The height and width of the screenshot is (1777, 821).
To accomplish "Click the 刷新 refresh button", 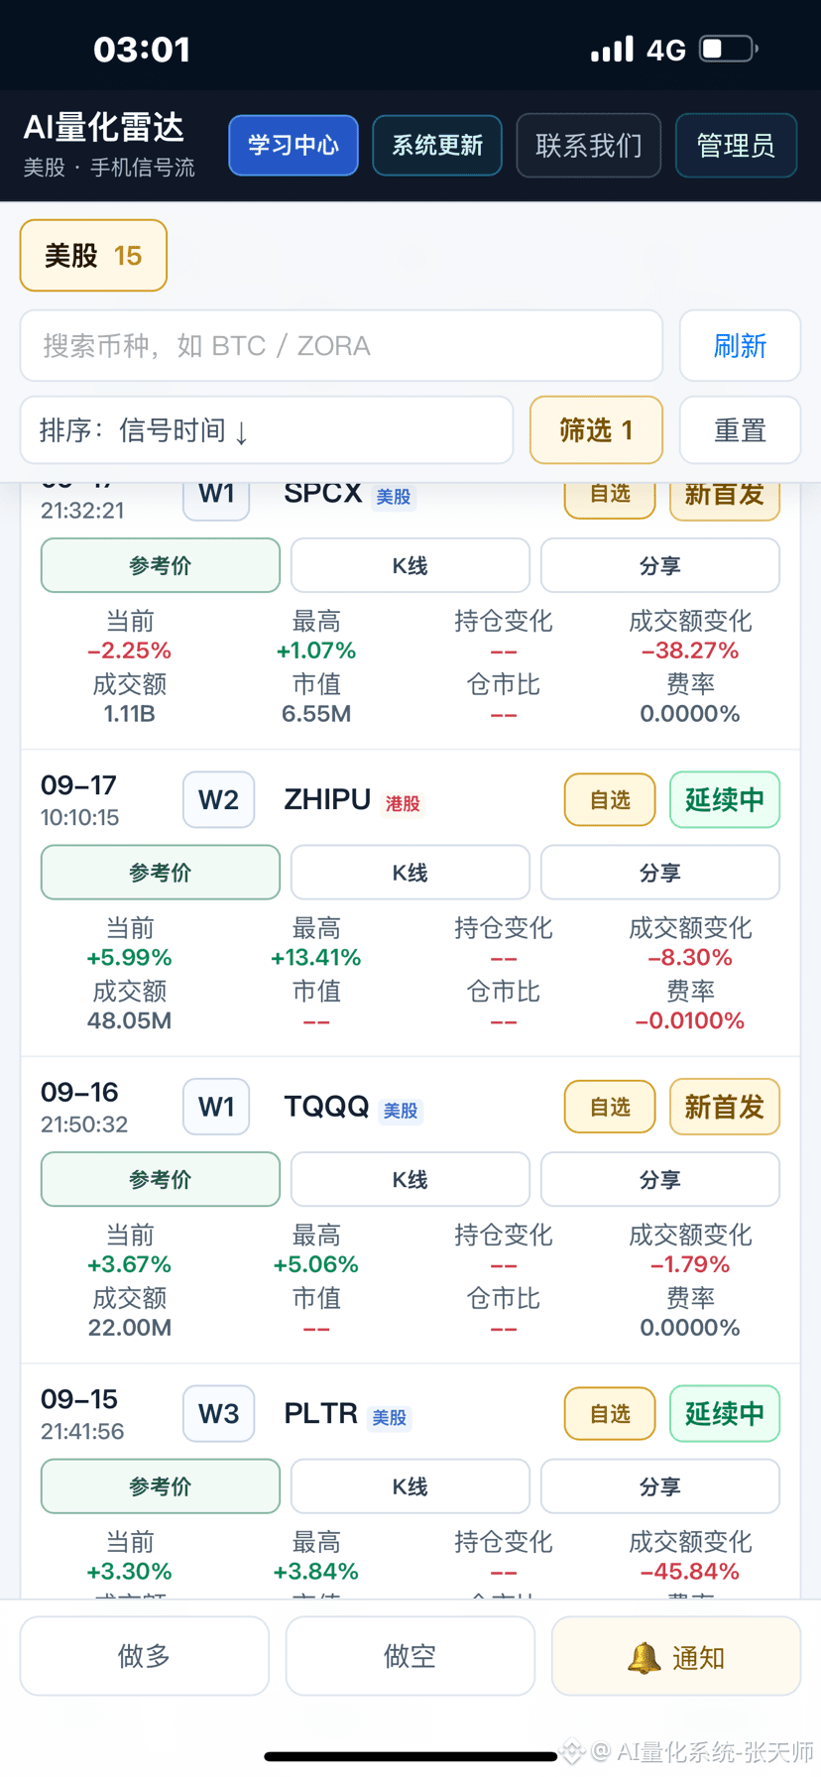I will [x=740, y=346].
